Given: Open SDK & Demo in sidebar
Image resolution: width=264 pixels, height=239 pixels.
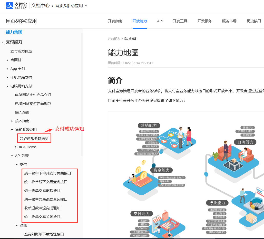Looking at the screenshot, I should pyautogui.click(x=26, y=147).
